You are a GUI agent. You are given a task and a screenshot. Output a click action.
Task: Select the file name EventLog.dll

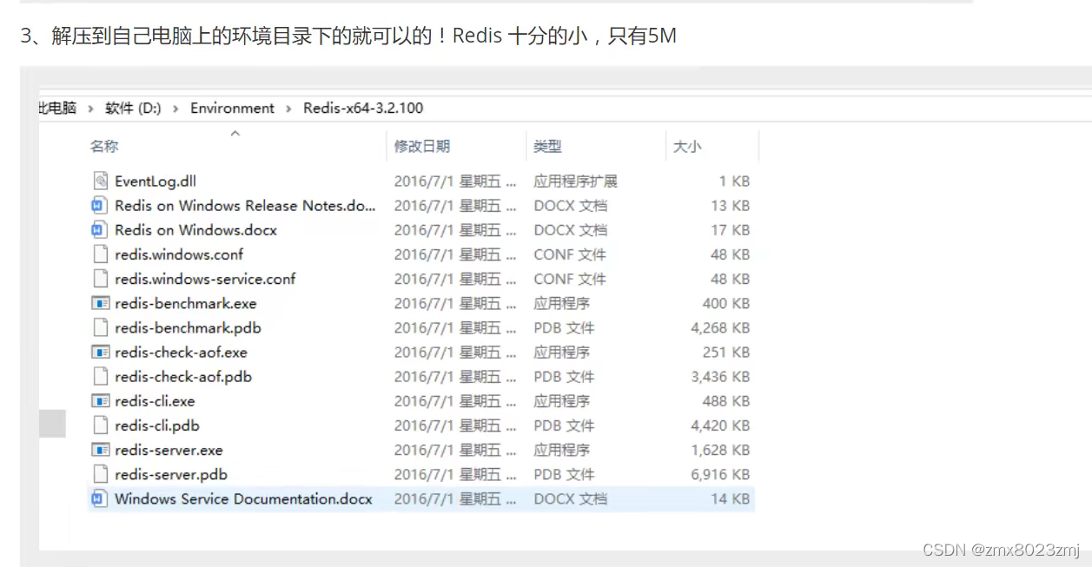pyautogui.click(x=156, y=181)
